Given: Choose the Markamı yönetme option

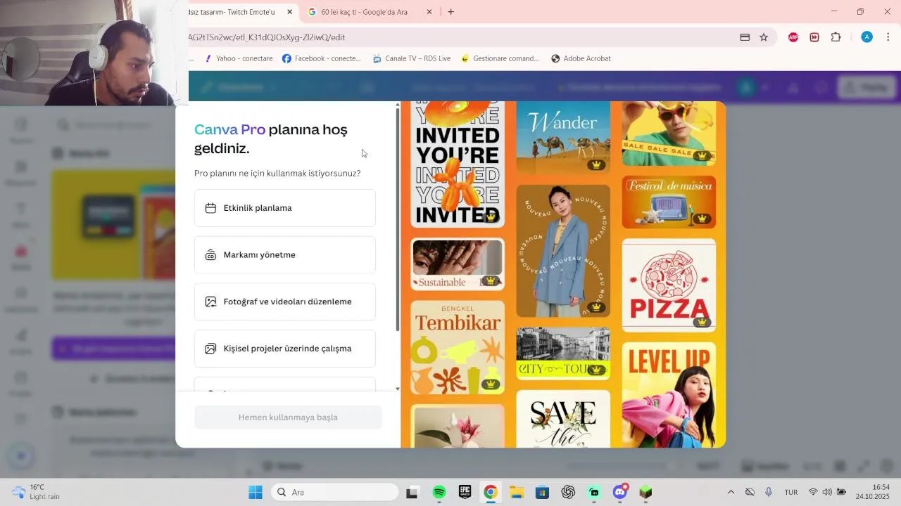Looking at the screenshot, I should [x=285, y=255].
